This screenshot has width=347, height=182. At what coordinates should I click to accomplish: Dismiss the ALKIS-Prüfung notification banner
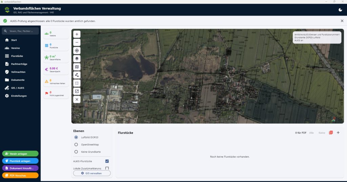tap(342, 21)
